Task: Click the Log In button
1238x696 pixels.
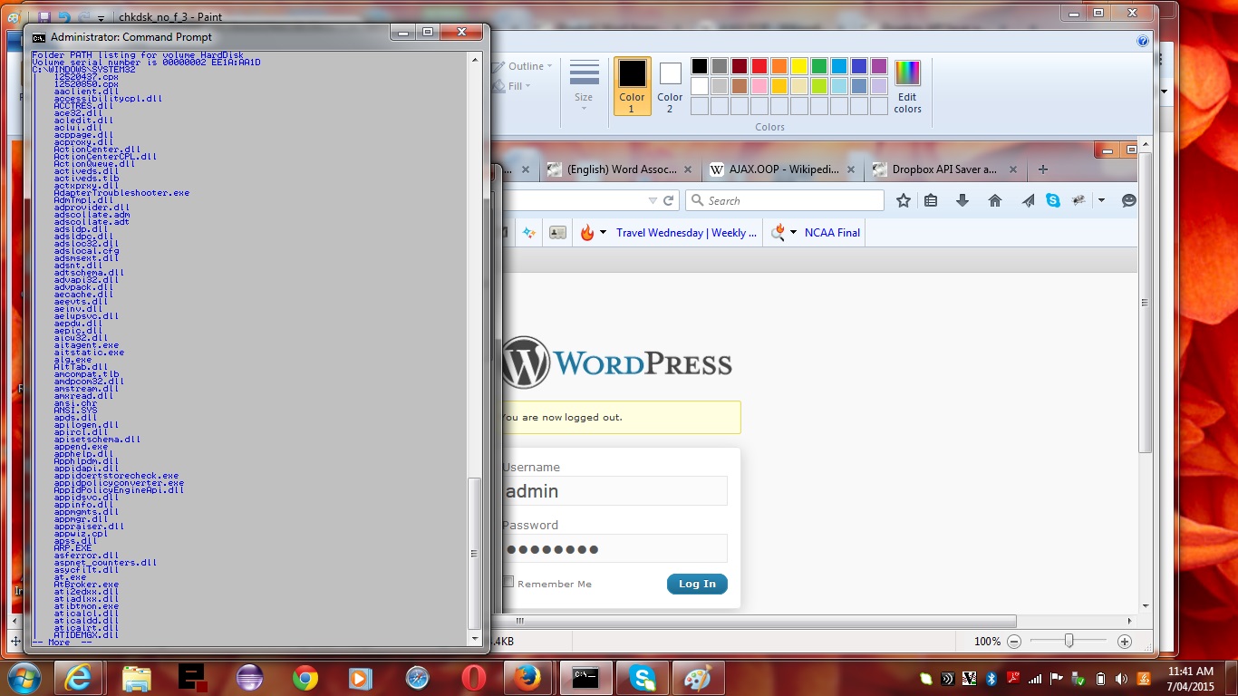Action: click(697, 584)
